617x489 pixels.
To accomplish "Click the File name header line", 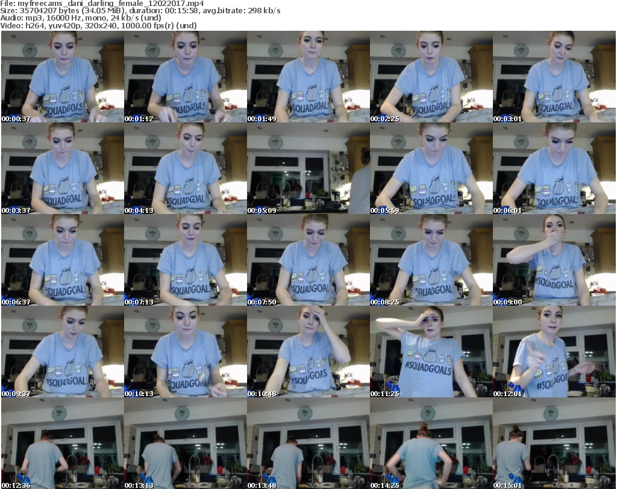I will (102, 4).
